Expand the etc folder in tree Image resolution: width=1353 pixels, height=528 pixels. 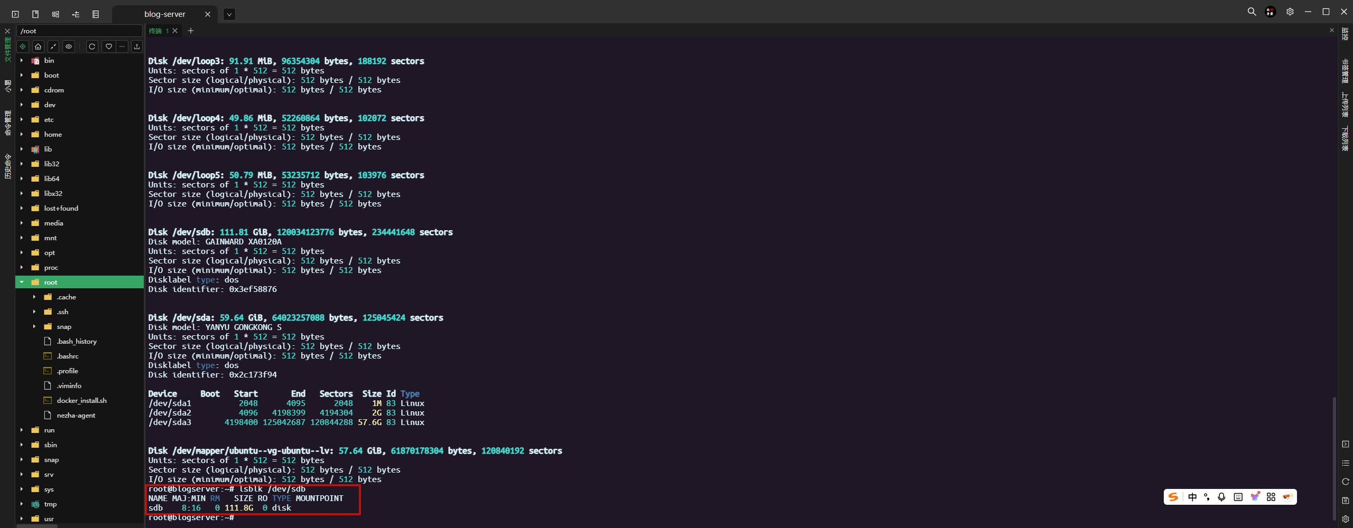pyautogui.click(x=22, y=120)
